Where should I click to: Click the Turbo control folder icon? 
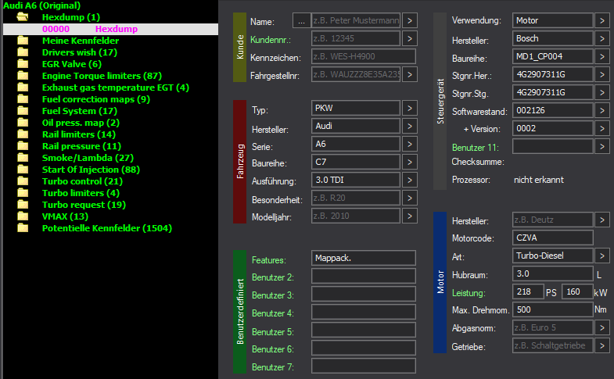coord(23,181)
